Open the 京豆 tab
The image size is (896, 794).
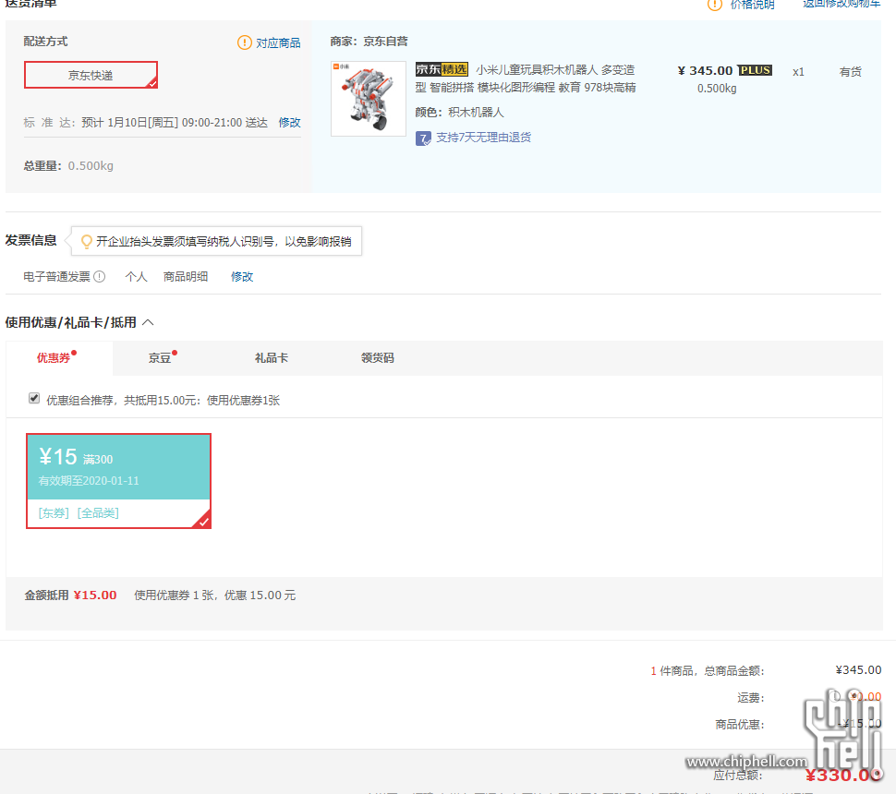[x=160, y=358]
